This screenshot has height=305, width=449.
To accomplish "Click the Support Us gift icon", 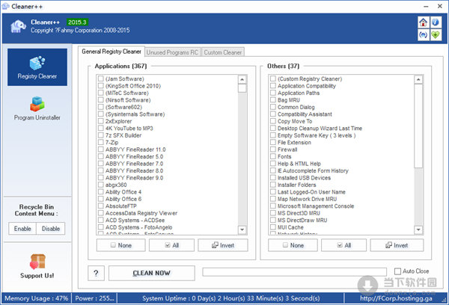I will [x=37, y=262].
